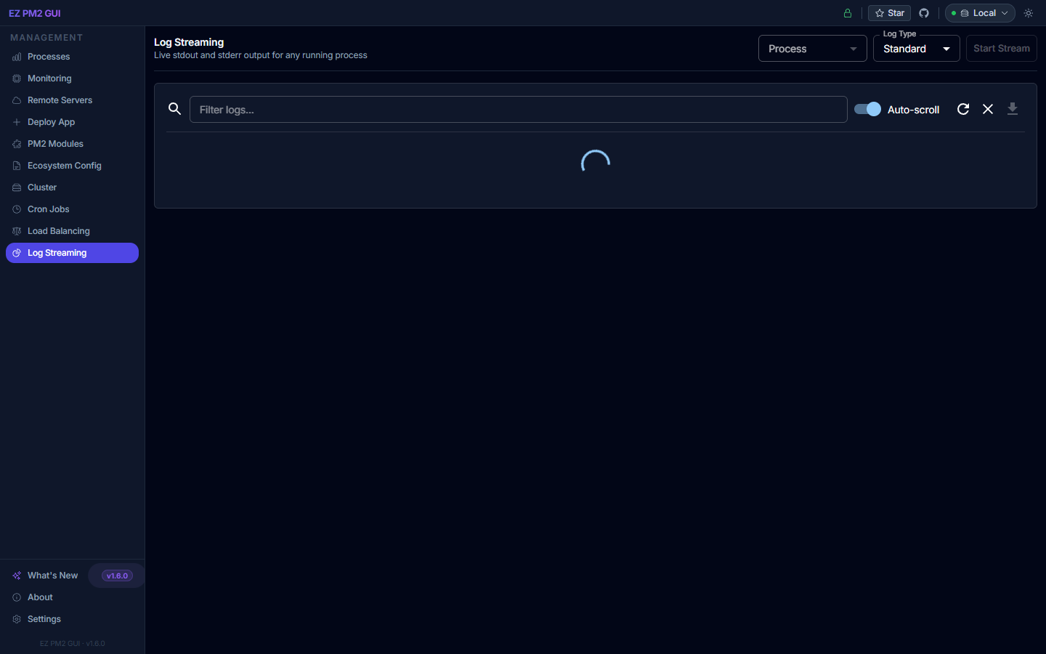Image resolution: width=1046 pixels, height=654 pixels.
Task: Click the download logs icon
Action: [1013, 109]
